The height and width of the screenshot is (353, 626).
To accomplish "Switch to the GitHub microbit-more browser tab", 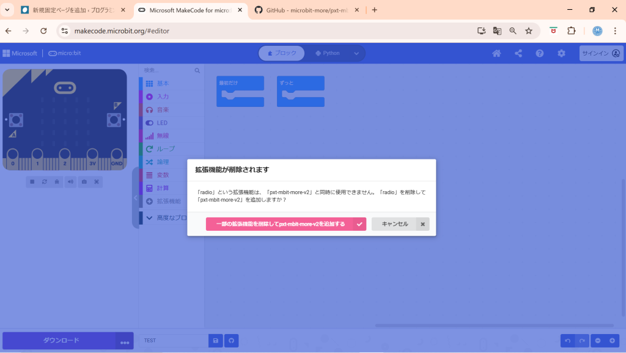I will (306, 10).
